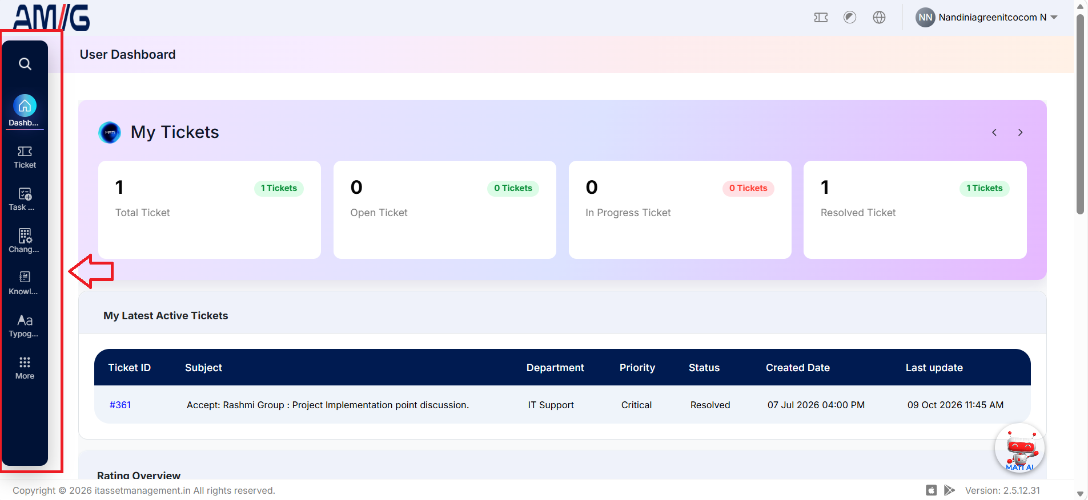
Task: Open the Task sidebar item
Action: pyautogui.click(x=25, y=199)
